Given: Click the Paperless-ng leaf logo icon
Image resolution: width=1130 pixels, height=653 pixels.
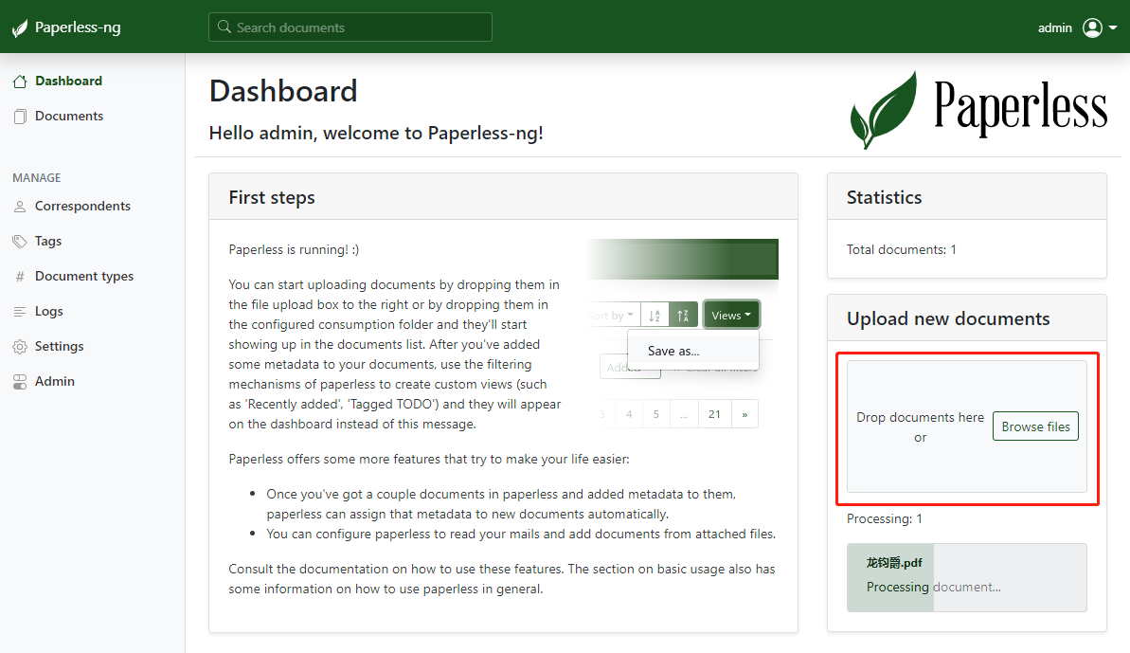Looking at the screenshot, I should 20,28.
